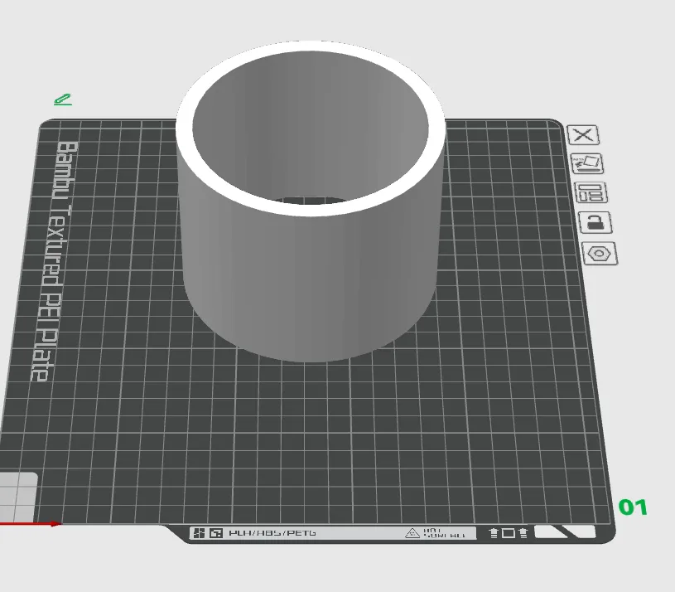
Task: Click the Bambu Textured PEI Plate text
Action: [55, 261]
